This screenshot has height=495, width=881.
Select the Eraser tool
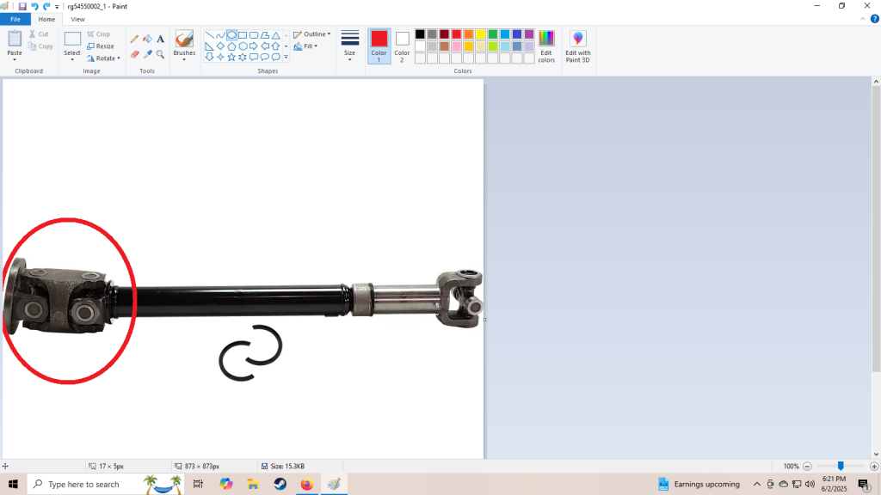[x=134, y=54]
